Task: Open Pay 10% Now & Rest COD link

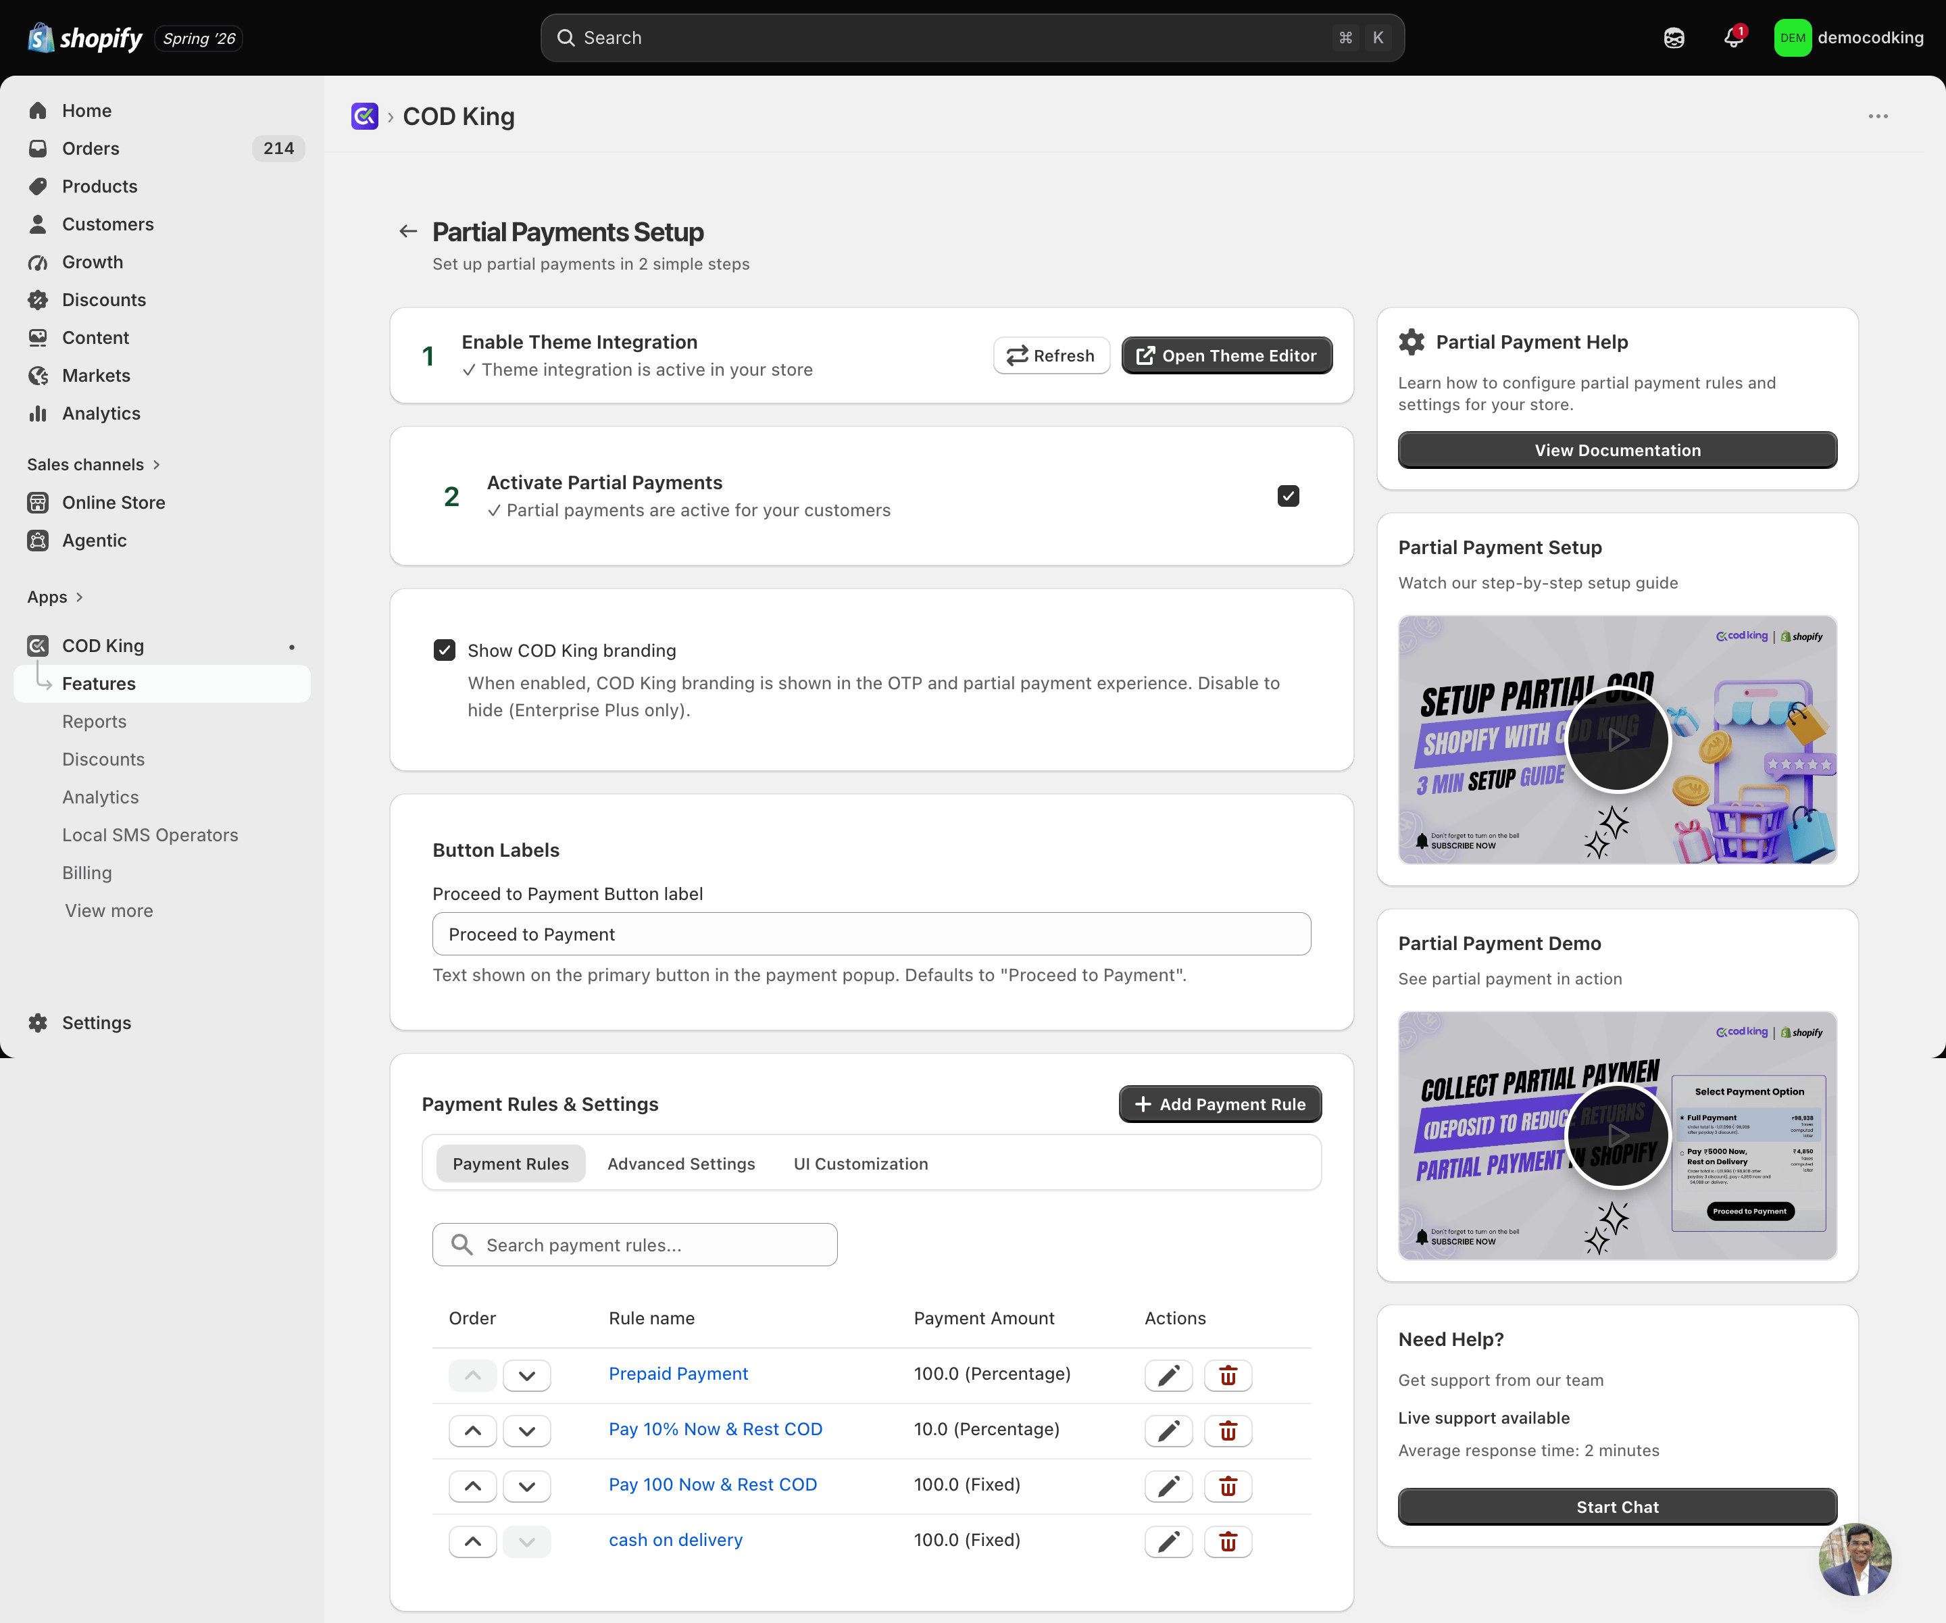Action: pos(716,1430)
